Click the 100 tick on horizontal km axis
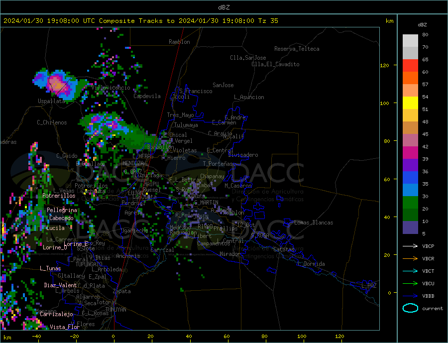This screenshot has height=343, width=448. (x=302, y=336)
